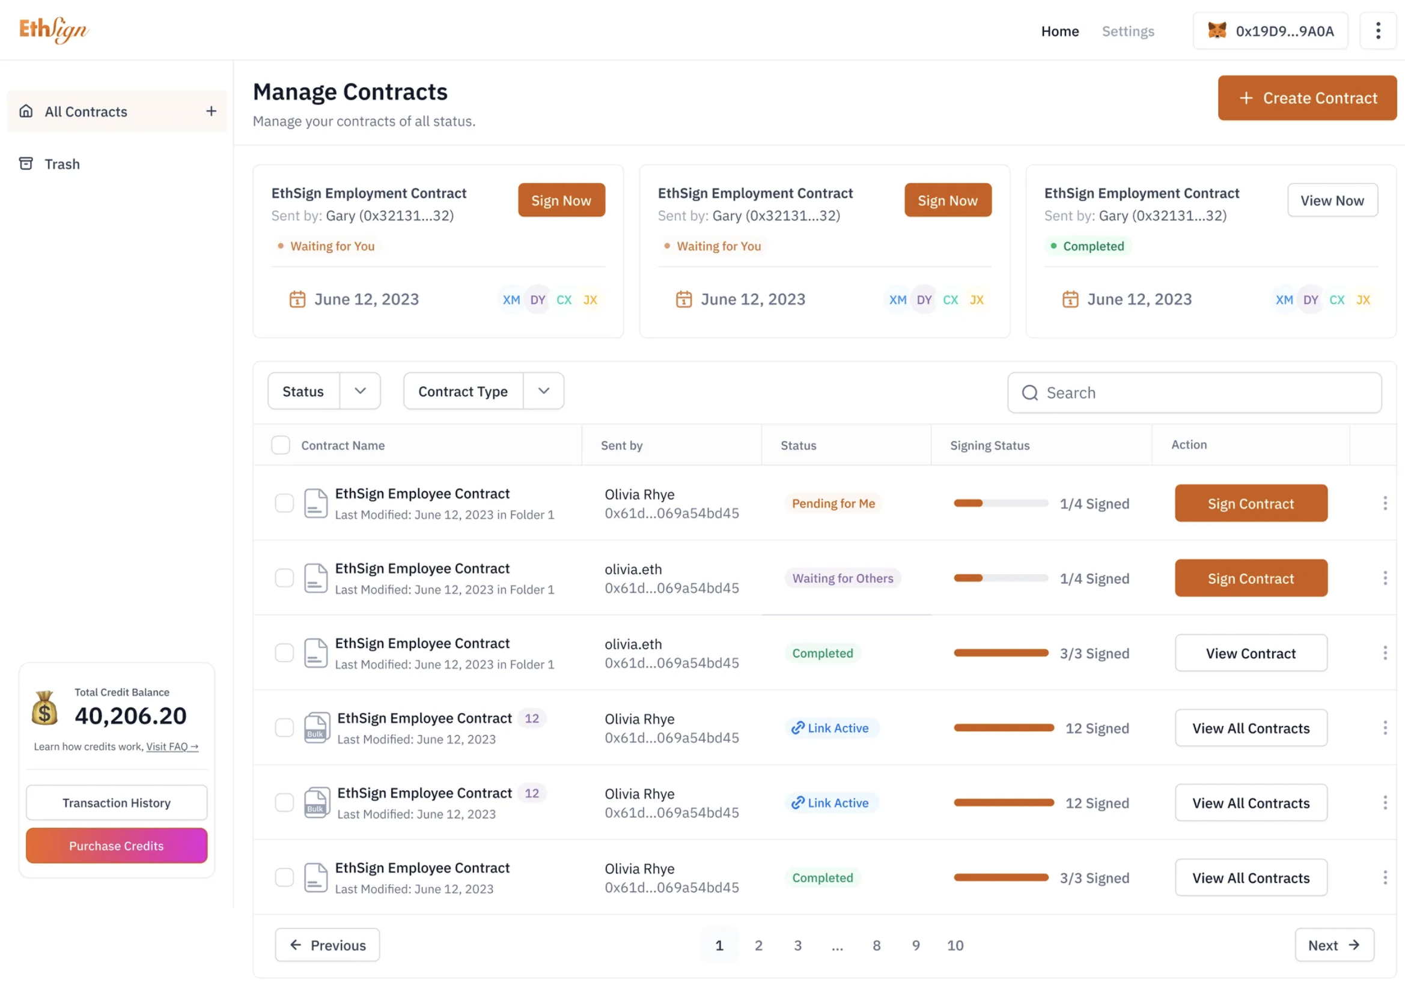Click the MetaMask fox wallet icon
The width and height of the screenshot is (1405, 985).
tap(1216, 31)
